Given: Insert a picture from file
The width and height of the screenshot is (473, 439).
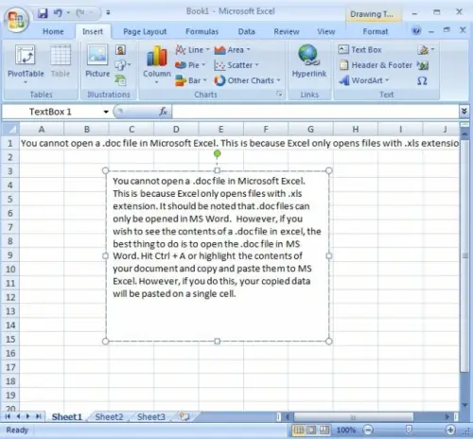Looking at the screenshot, I should pos(97,61).
